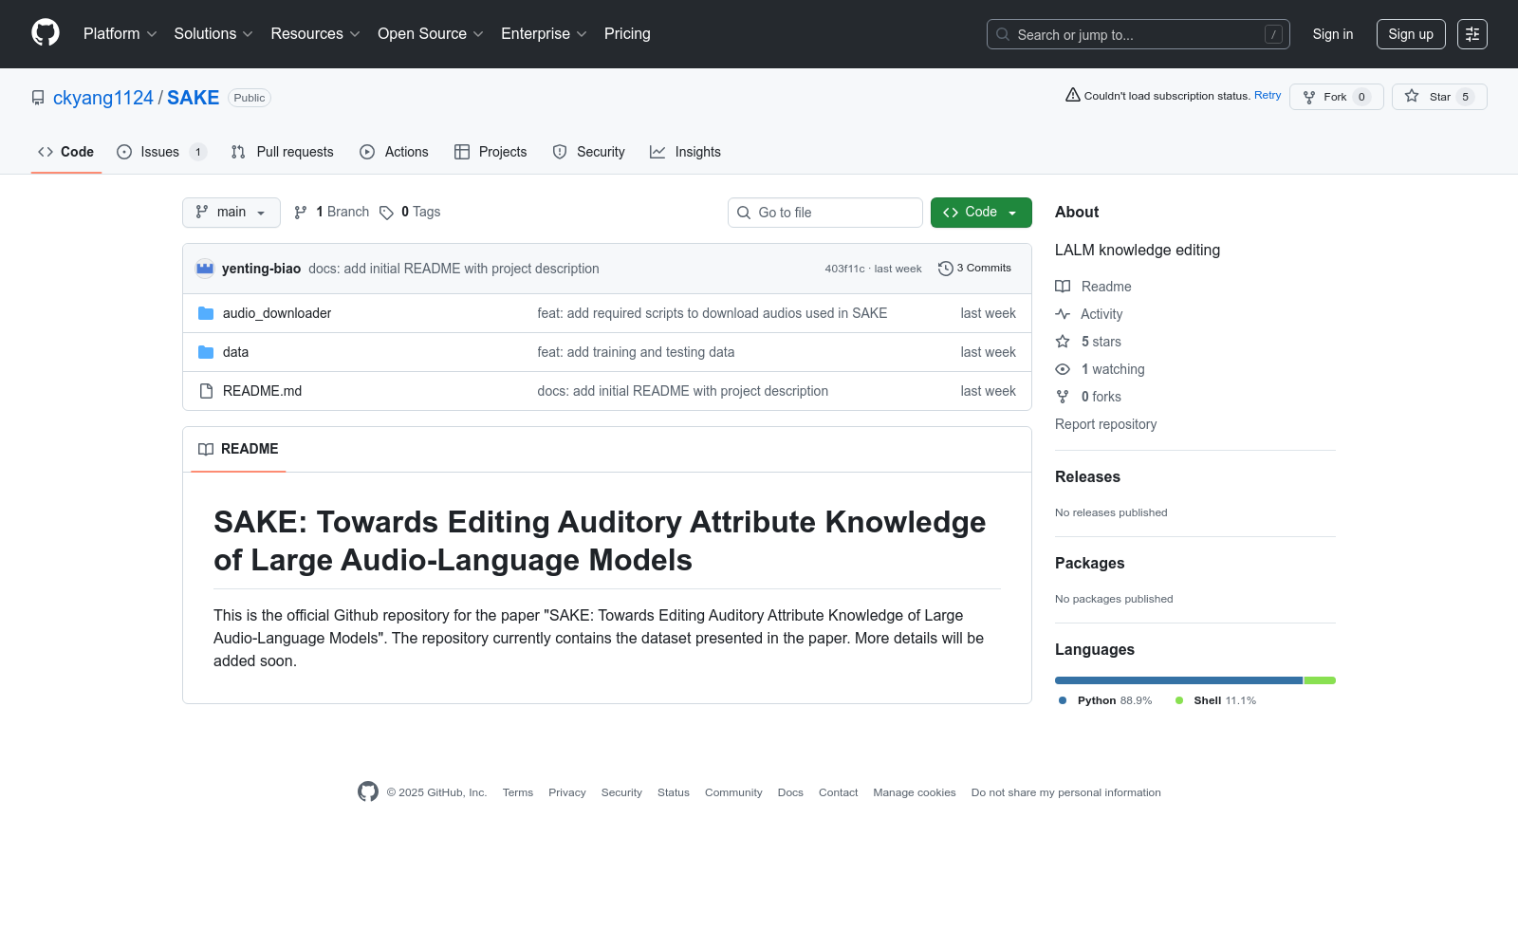The image size is (1518, 949).
Task: Click the Python language segment of bar
Action: 1179,680
